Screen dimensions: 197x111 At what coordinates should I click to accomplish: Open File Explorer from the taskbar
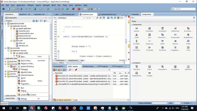click(x=25, y=108)
